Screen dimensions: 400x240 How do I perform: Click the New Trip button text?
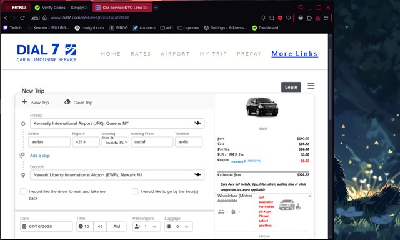pyautogui.click(x=40, y=102)
